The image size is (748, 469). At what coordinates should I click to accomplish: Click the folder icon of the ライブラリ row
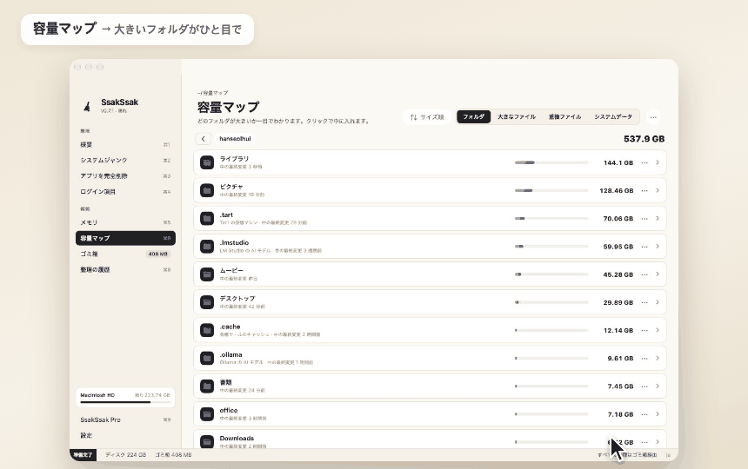pos(207,162)
